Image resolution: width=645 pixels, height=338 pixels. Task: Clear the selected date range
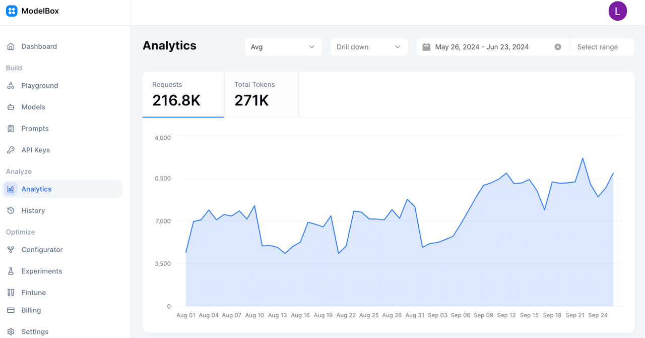pos(558,47)
